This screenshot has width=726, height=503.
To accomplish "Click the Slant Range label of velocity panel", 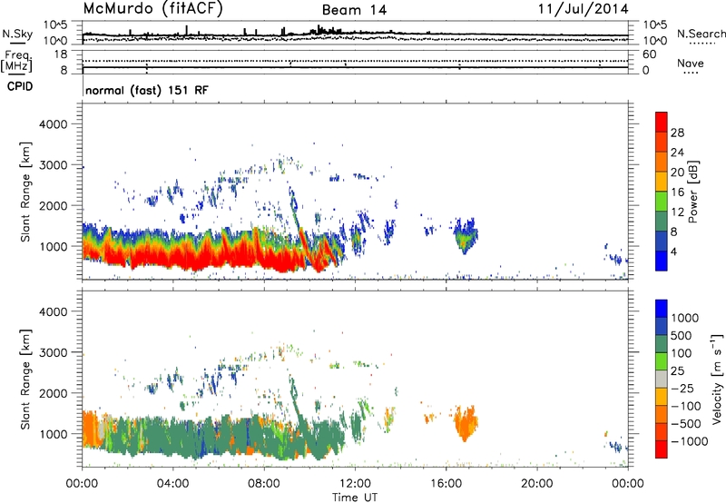I will [x=25, y=379].
